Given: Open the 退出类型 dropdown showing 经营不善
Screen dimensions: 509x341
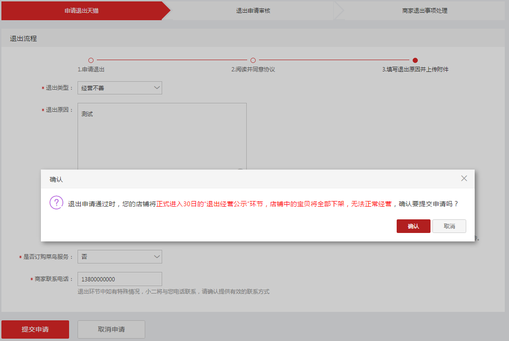Looking at the screenshot, I should click(120, 88).
